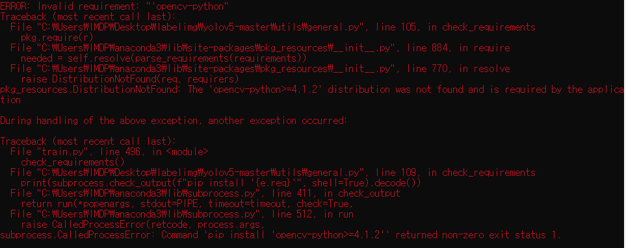Click the 'pkg.require(r)' code line

(57, 38)
